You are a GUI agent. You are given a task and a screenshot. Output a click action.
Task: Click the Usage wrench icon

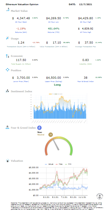pyautogui.click(x=7, y=38)
